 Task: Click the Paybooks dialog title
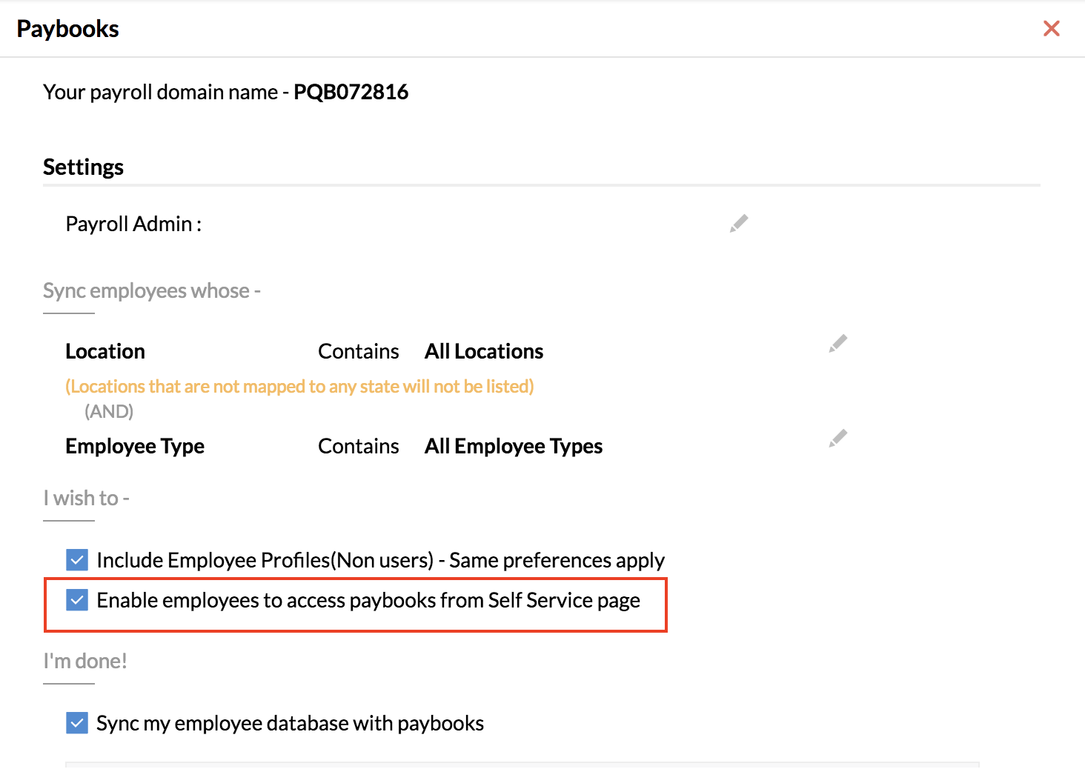click(x=67, y=29)
